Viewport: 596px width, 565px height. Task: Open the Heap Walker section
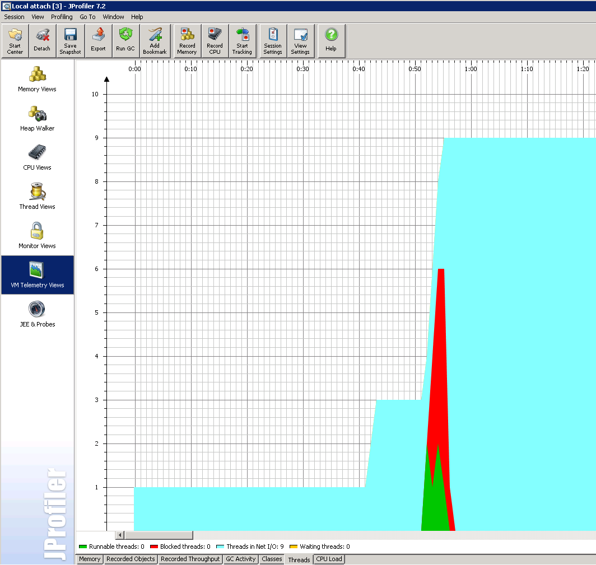coord(37,118)
